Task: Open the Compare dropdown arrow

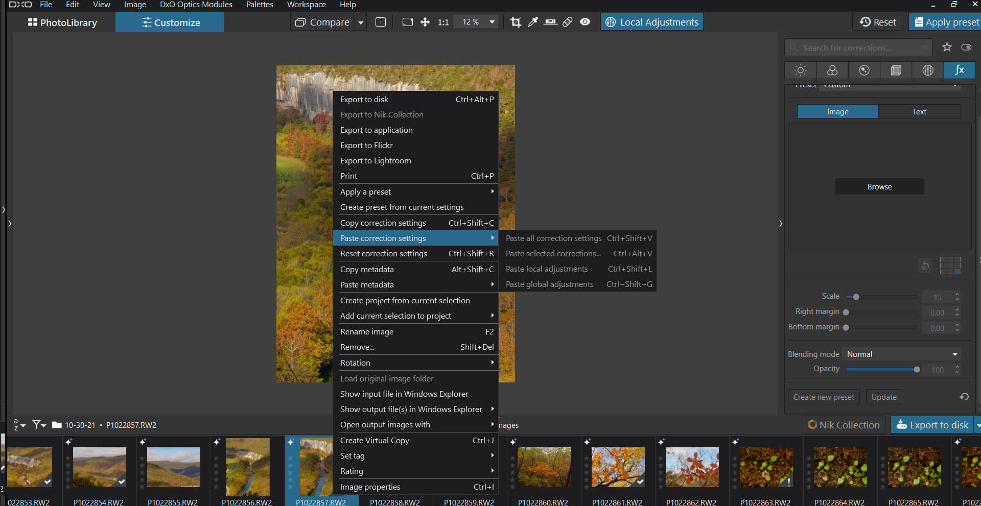Action: point(361,22)
